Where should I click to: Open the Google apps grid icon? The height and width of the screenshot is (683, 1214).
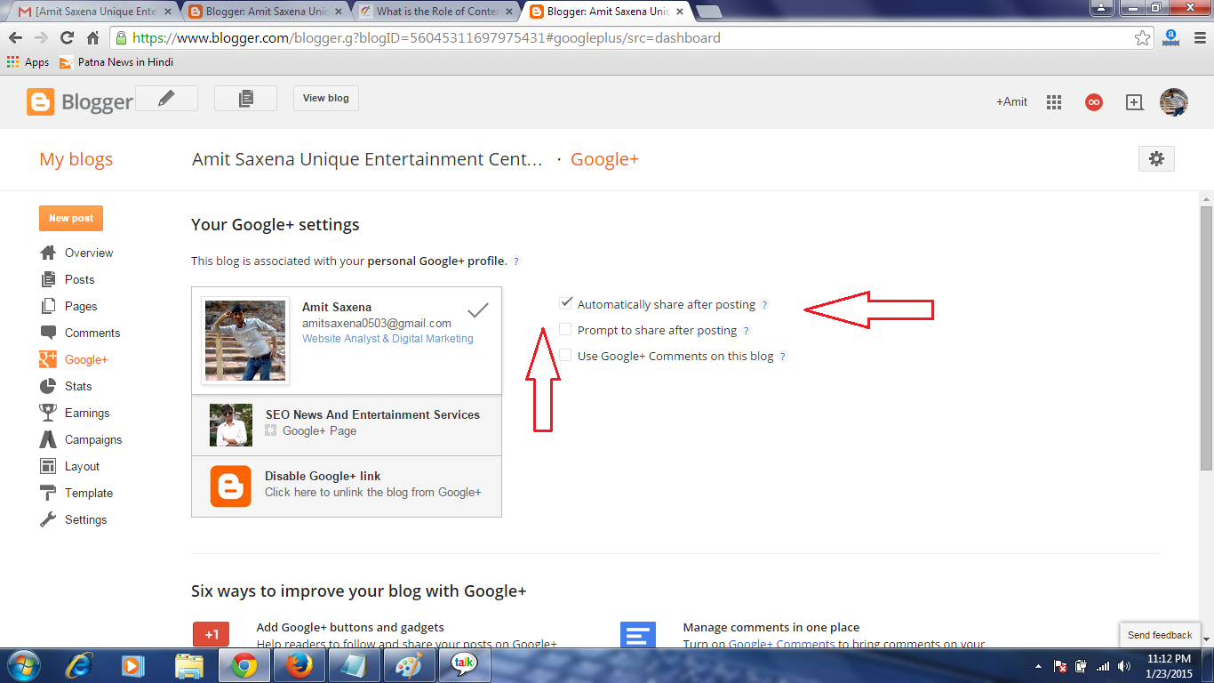pos(1054,102)
